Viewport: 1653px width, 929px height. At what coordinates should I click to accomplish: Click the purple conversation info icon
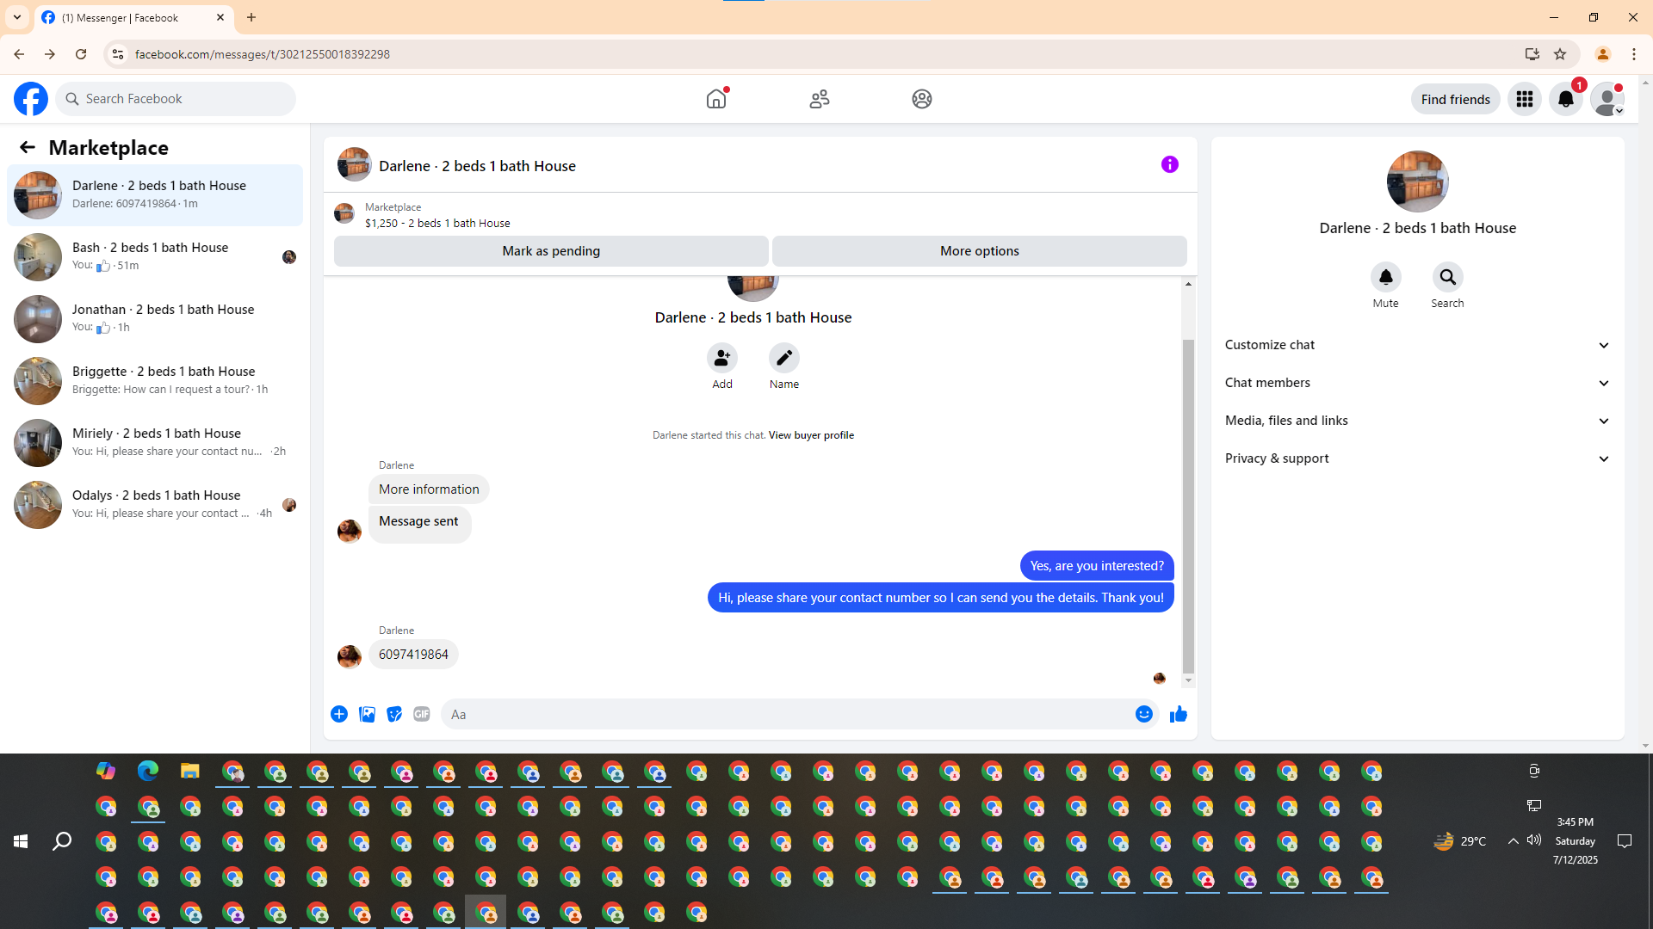point(1169,164)
